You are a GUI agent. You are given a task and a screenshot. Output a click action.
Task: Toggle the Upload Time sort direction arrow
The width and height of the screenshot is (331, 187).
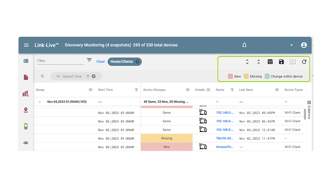click(x=88, y=76)
